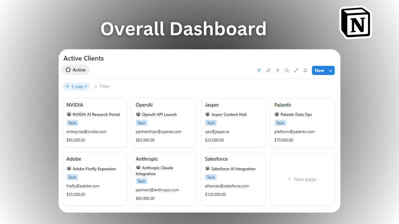Open the search magnifier icon

click(x=287, y=71)
